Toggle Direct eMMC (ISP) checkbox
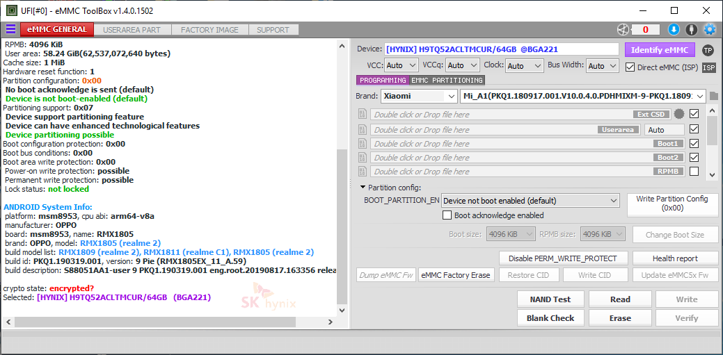723x355 pixels. pos(629,67)
